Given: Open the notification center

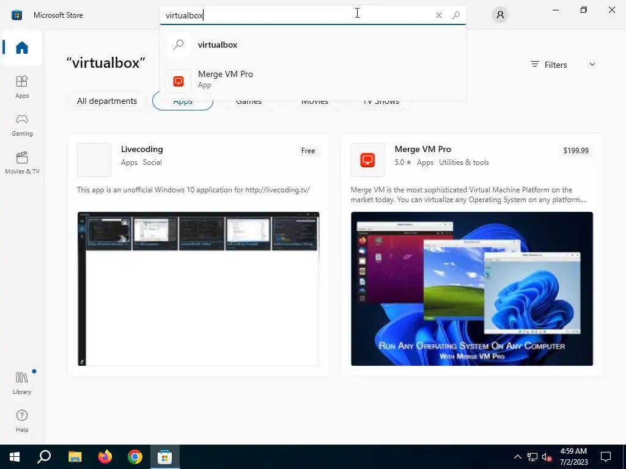Looking at the screenshot, I should point(606,457).
